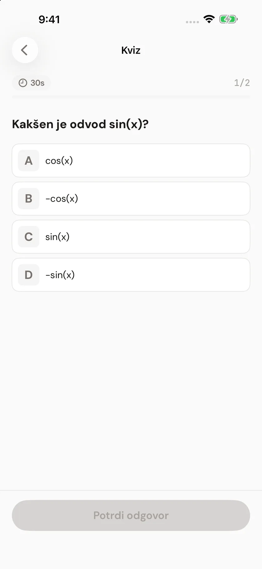Confirm with Potrdi odgovor button

[x=131, y=515]
